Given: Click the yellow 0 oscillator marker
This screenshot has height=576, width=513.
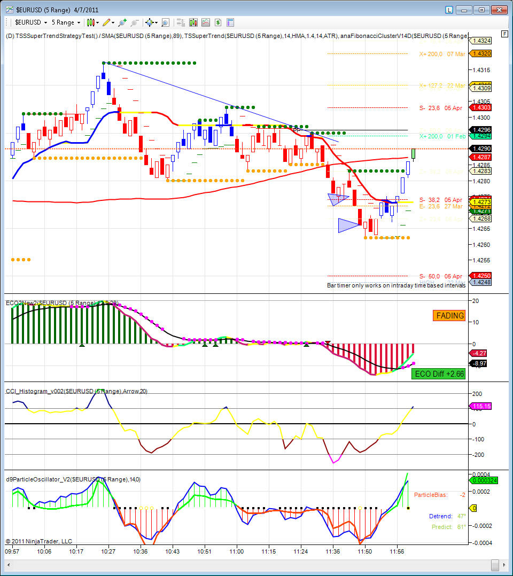Looking at the screenshot, I should (x=474, y=509).
